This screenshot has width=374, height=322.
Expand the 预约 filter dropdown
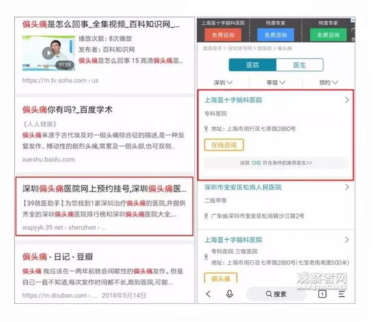[328, 82]
